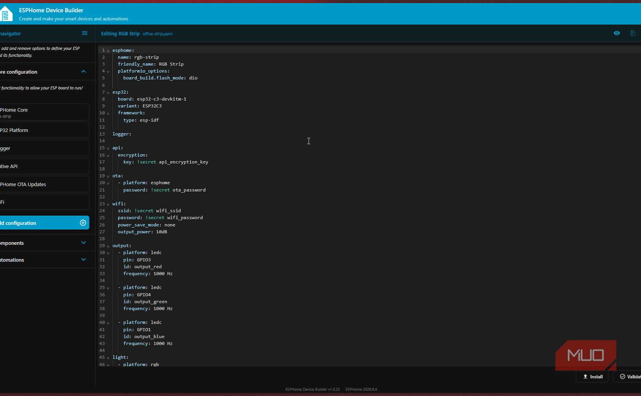Click the Validate button
The width and height of the screenshot is (641, 396).
(x=627, y=377)
